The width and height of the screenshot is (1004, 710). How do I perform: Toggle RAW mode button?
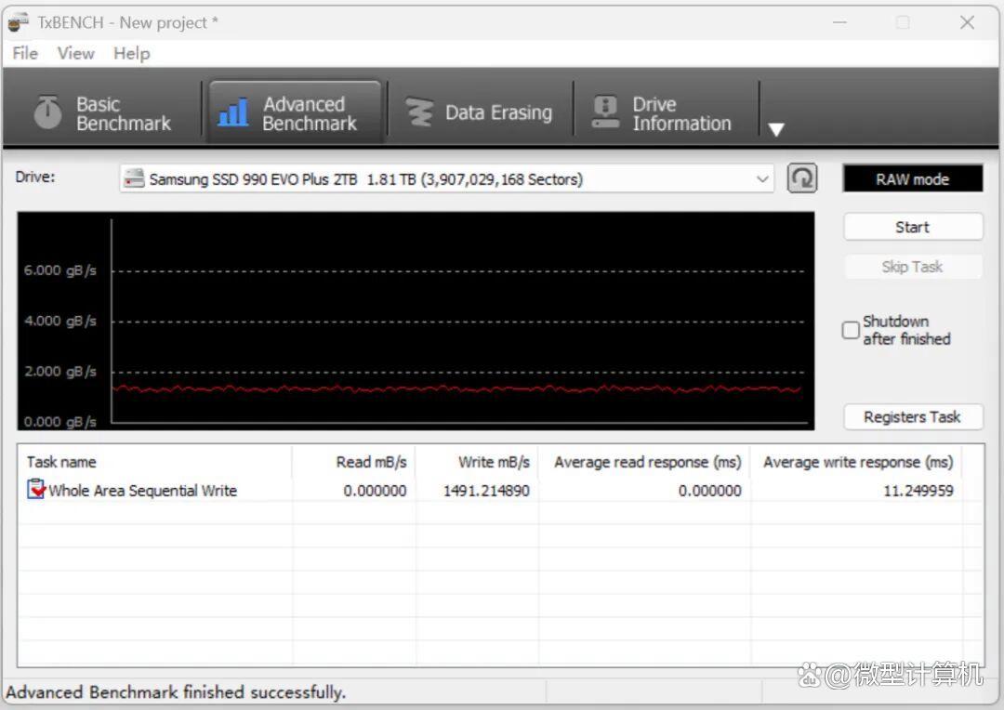coord(912,179)
